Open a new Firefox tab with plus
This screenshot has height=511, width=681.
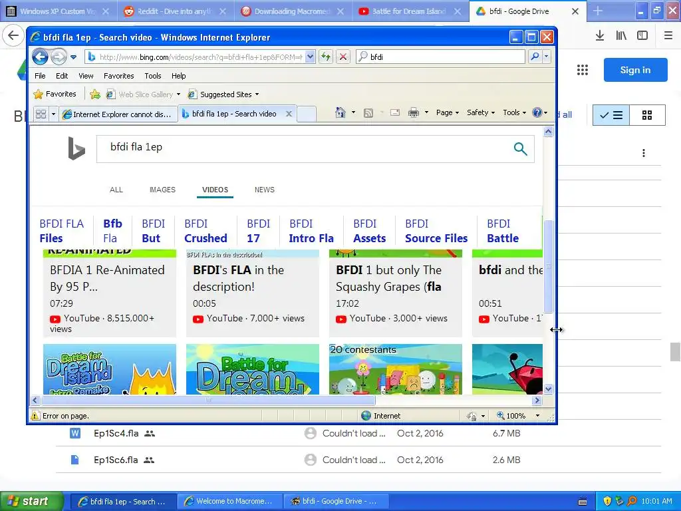coord(598,11)
